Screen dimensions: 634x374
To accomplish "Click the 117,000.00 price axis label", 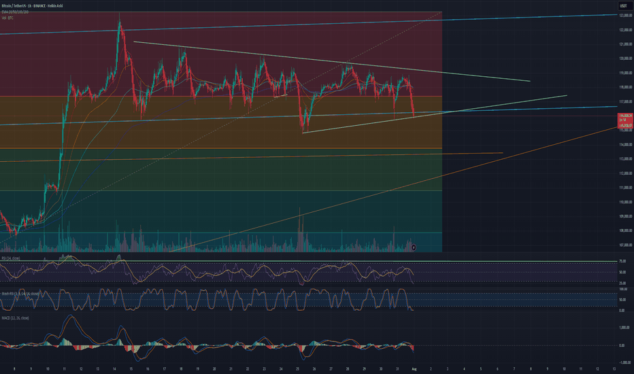I will [x=625, y=101].
